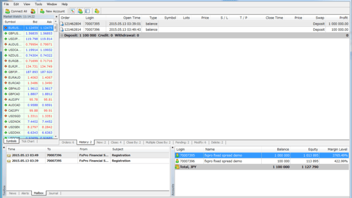
Task: Switch to the Pending: 2 tab
Action: (x=182, y=142)
